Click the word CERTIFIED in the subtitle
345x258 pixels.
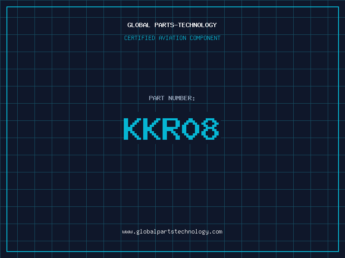(x=140, y=38)
